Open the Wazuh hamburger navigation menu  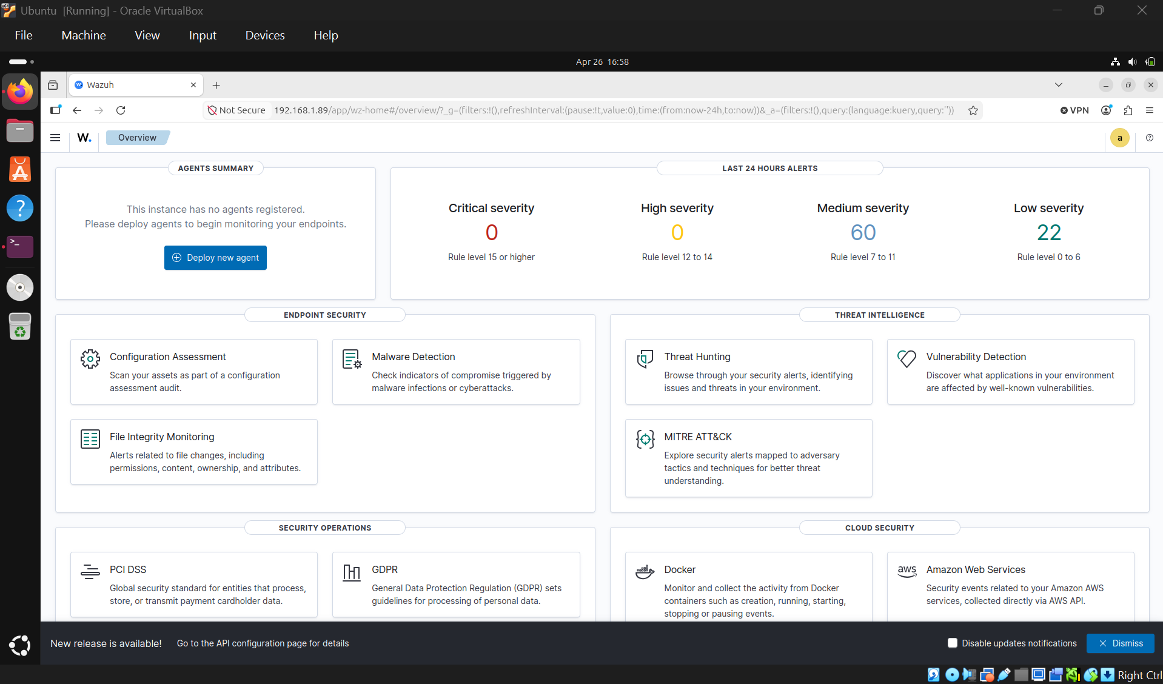[x=55, y=138]
